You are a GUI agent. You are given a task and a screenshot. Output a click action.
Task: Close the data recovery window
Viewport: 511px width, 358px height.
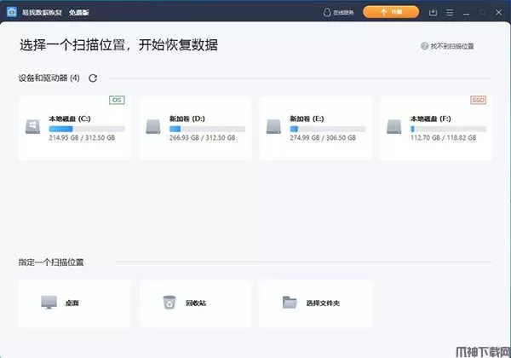pos(498,12)
